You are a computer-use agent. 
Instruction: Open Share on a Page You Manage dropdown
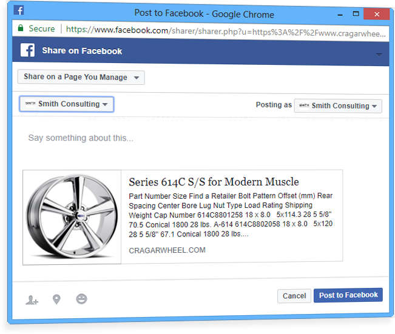81,77
